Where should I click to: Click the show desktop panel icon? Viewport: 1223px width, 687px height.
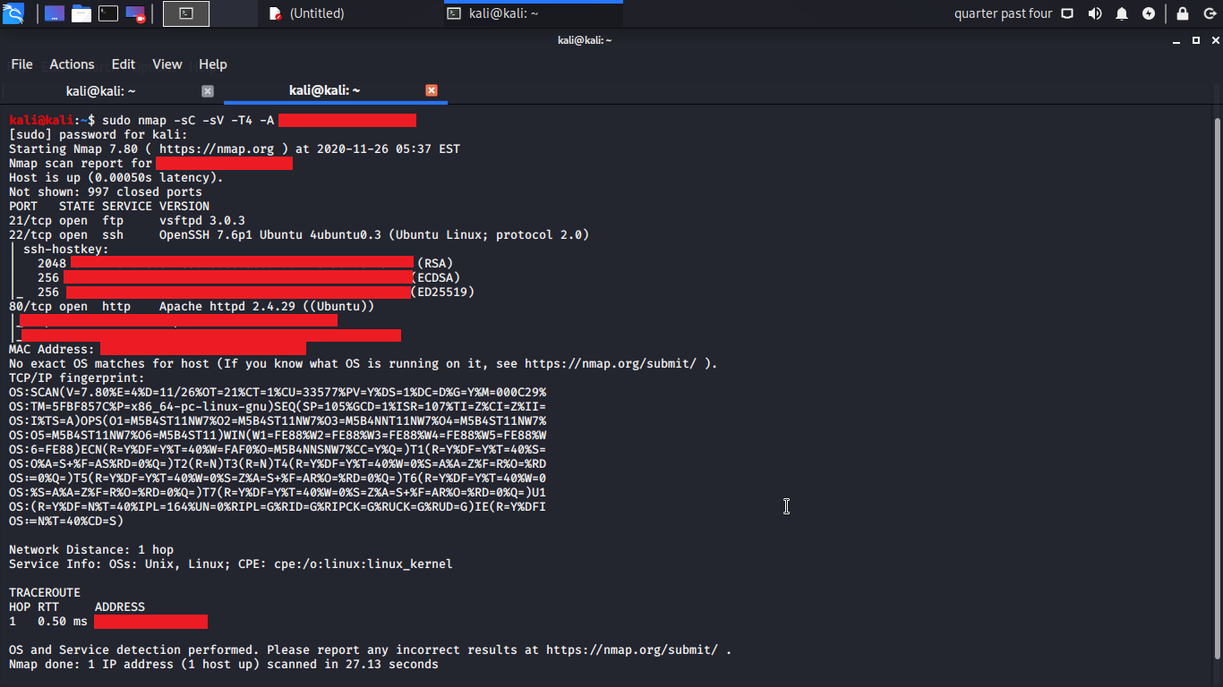(x=55, y=13)
